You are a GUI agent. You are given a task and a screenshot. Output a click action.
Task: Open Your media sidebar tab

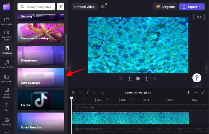(7, 21)
